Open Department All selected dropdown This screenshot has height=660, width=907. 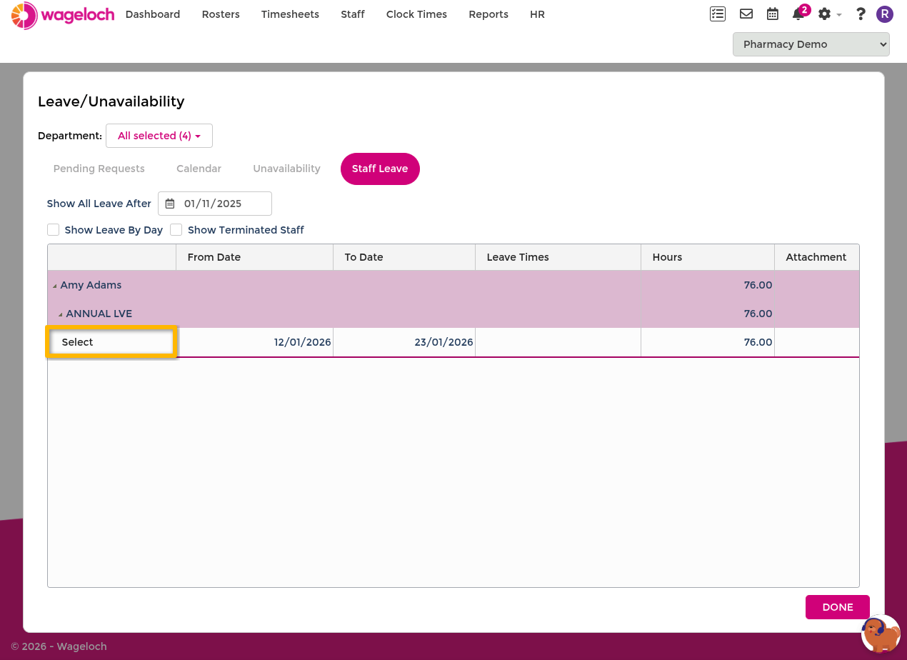point(159,136)
